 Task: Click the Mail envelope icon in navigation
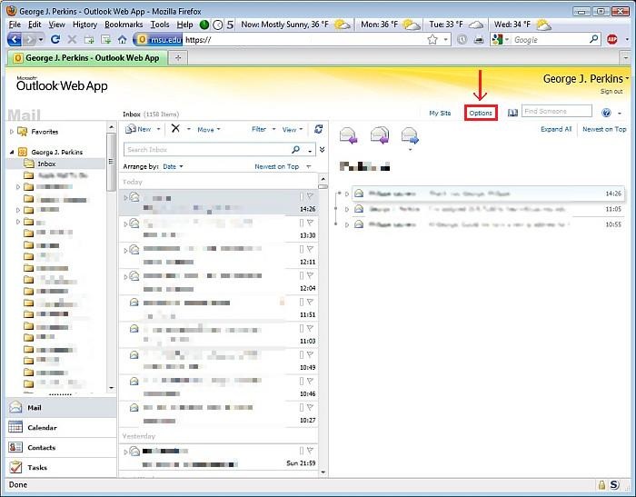pos(15,407)
